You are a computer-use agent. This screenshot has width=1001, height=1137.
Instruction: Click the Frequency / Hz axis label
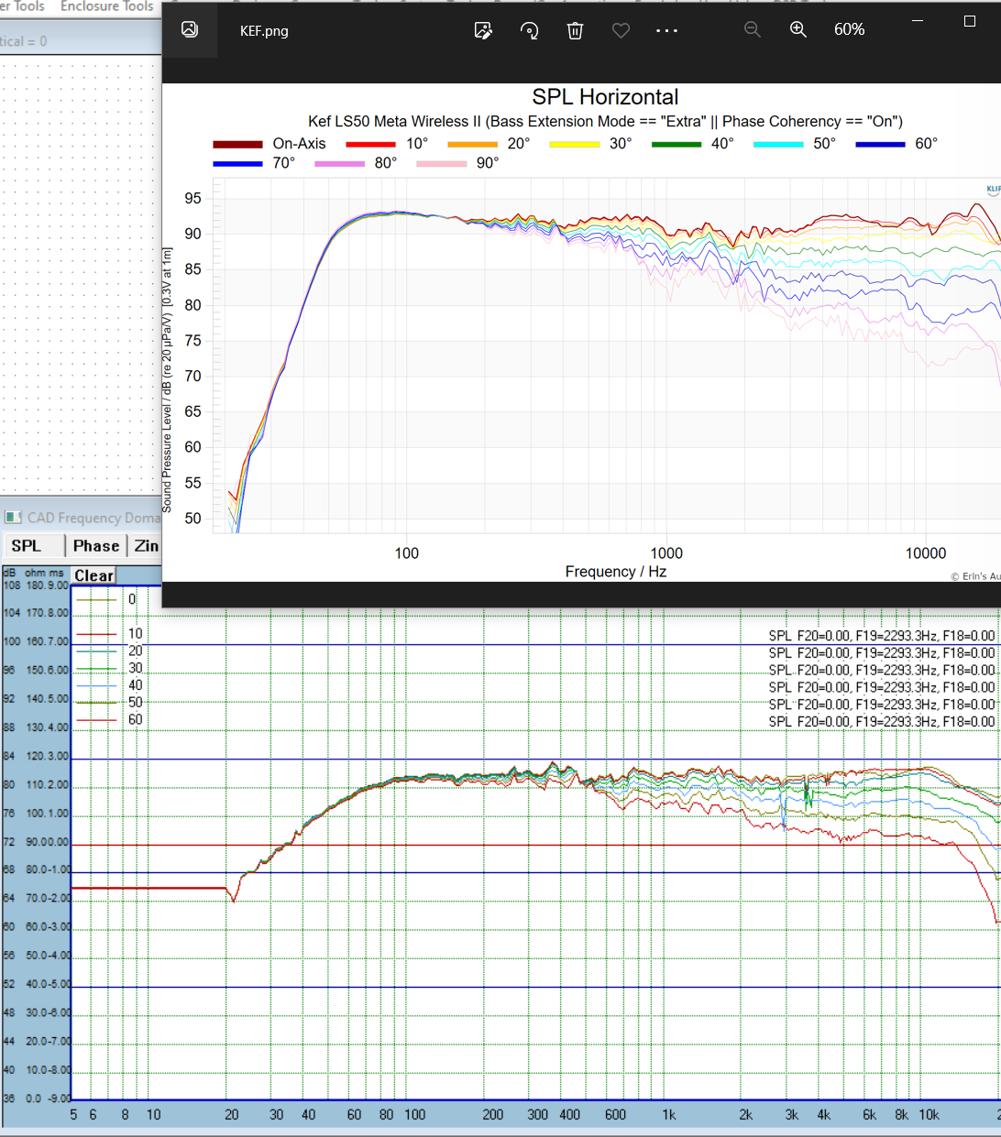(x=615, y=572)
